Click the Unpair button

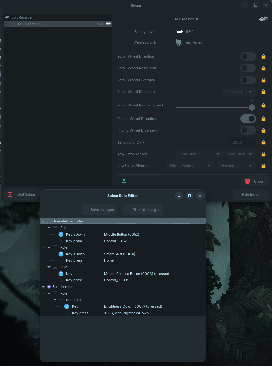point(255,181)
